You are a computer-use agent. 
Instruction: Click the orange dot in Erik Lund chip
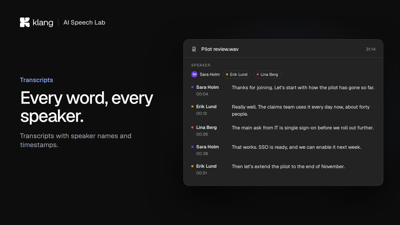227,74
